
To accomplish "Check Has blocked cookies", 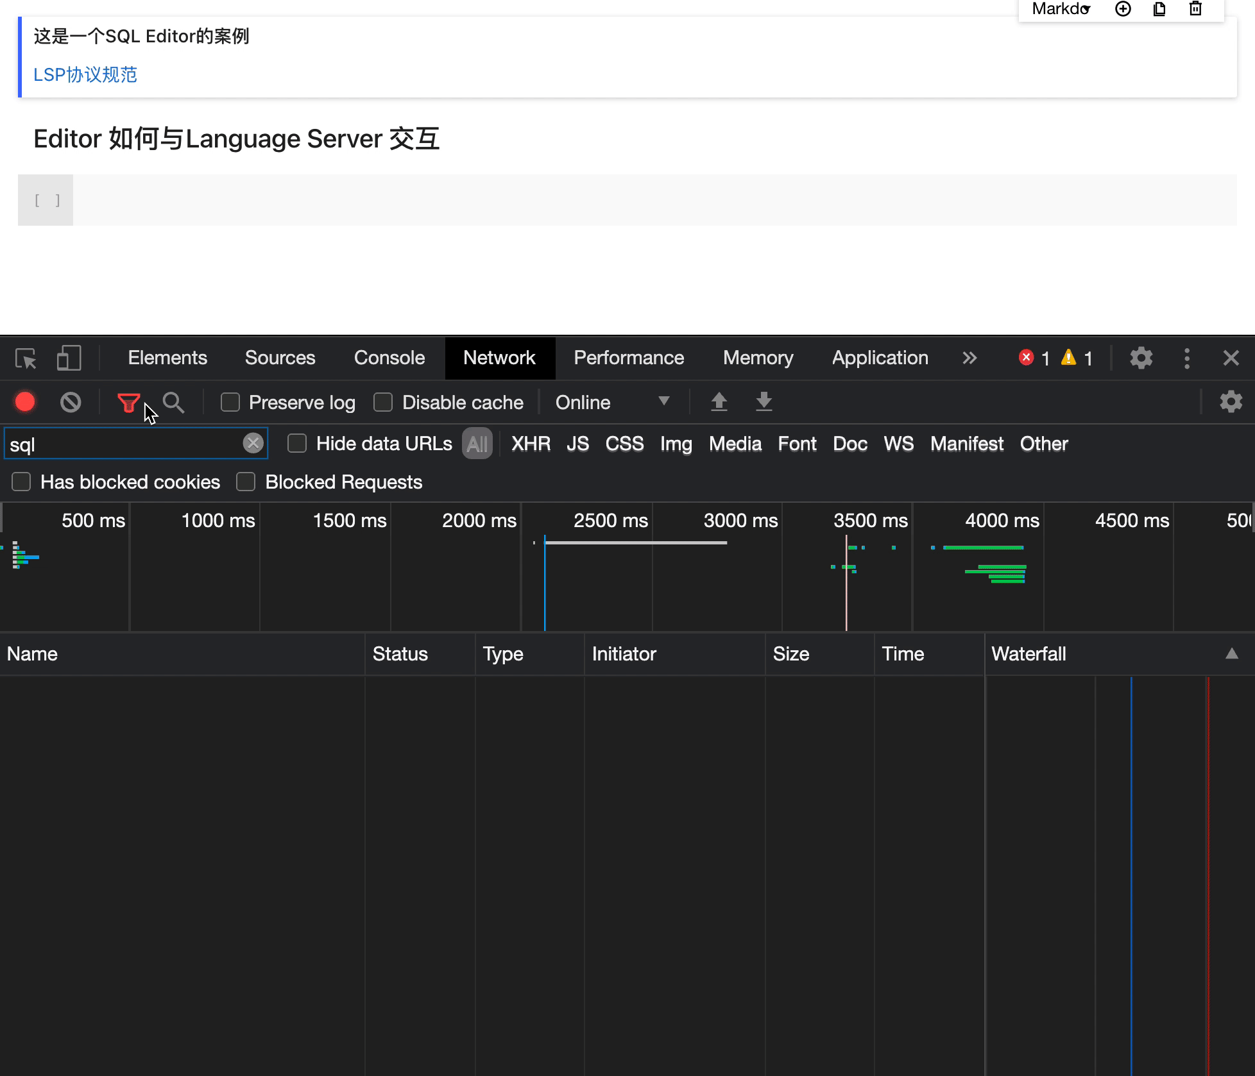I will [x=22, y=482].
